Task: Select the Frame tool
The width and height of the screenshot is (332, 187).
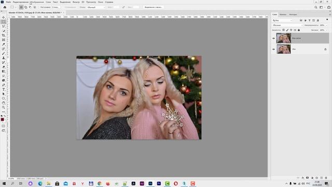Action: click(x=4, y=40)
